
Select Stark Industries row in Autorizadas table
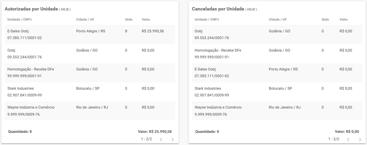[x=90, y=92]
